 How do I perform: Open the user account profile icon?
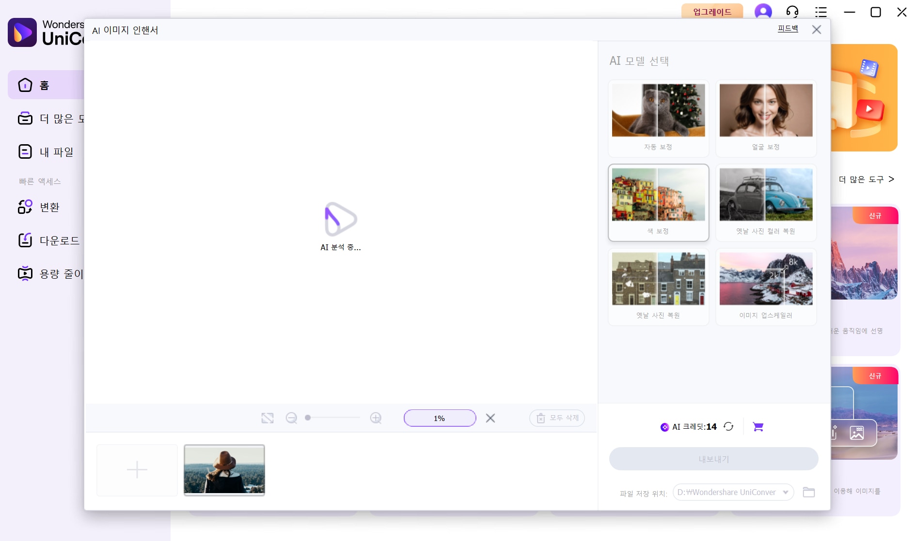click(763, 12)
